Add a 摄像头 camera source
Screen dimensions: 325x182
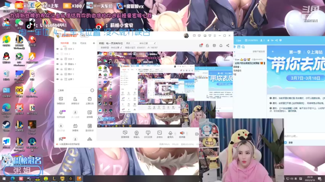[136, 134]
